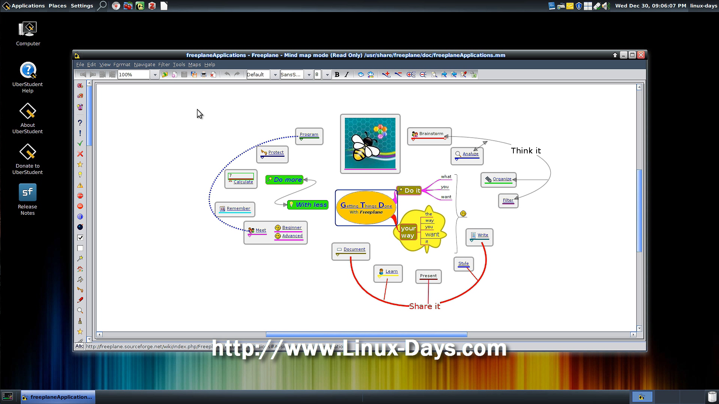Image resolution: width=719 pixels, height=404 pixels.
Task: Select the Getting Things Done root node
Action: (x=366, y=208)
